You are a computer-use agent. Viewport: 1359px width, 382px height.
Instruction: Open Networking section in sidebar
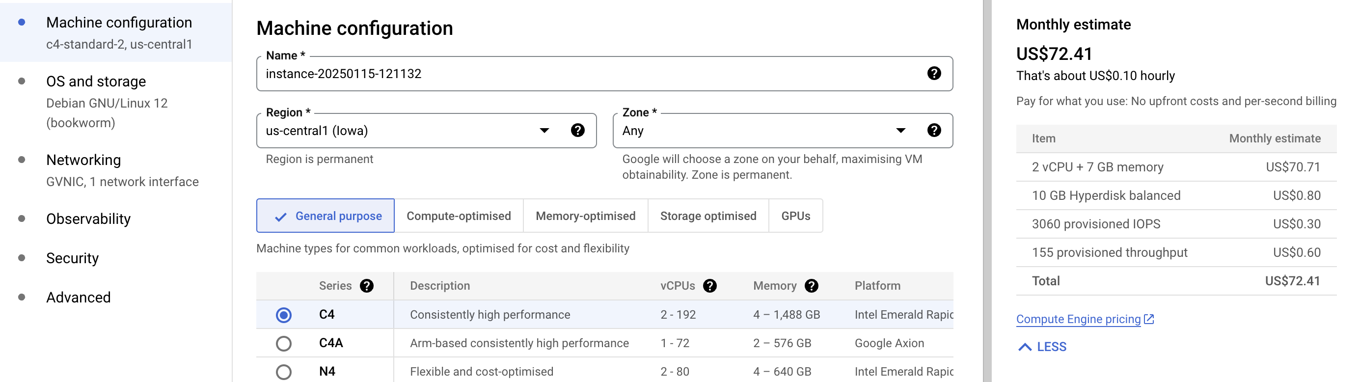(x=116, y=170)
